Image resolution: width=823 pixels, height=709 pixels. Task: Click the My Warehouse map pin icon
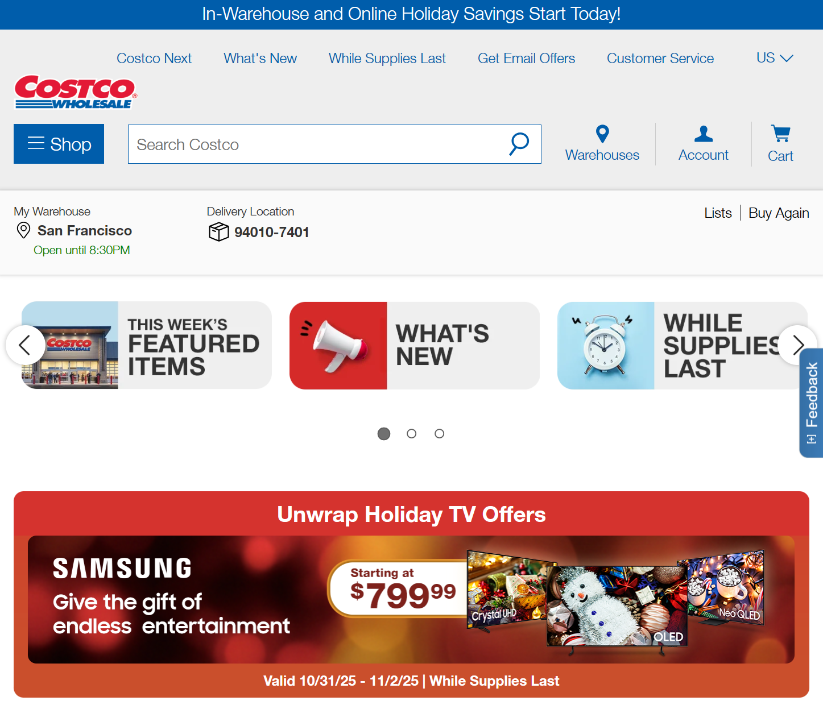tap(23, 230)
